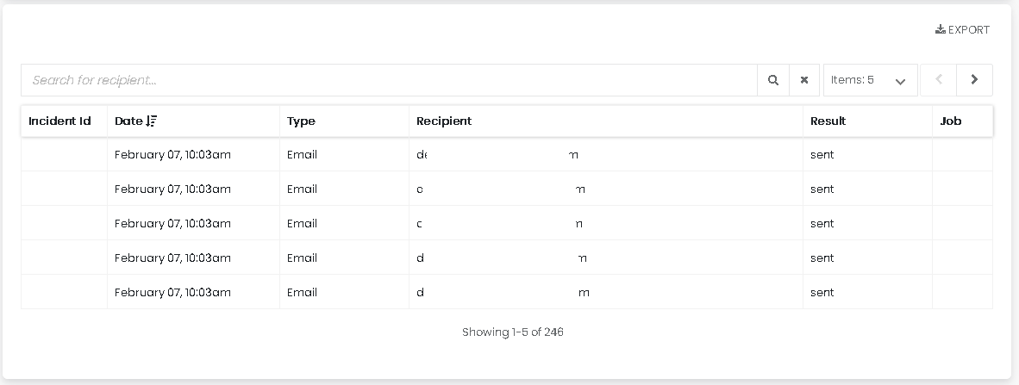Click the last row's sent result
This screenshot has height=385, width=1019.
[x=822, y=293]
